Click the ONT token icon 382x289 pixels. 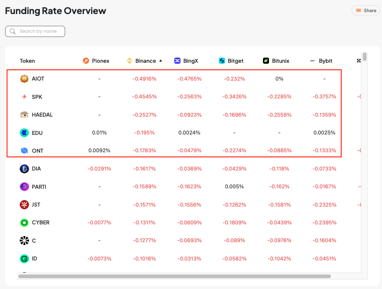coord(24,151)
